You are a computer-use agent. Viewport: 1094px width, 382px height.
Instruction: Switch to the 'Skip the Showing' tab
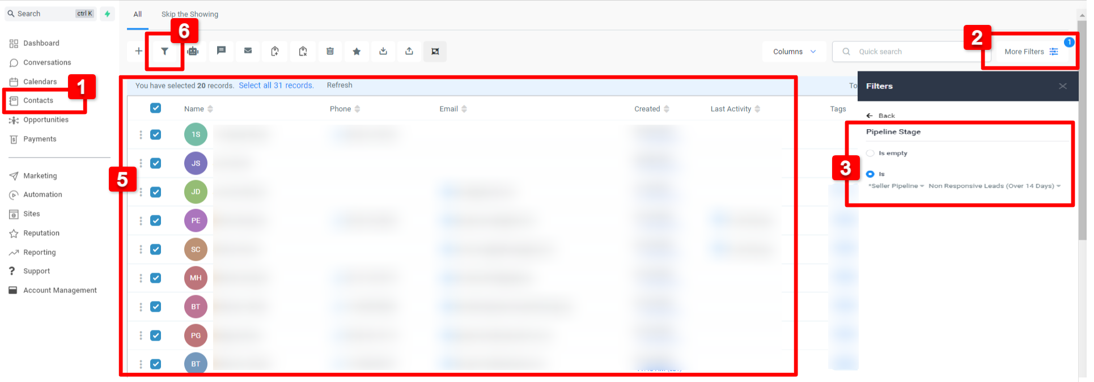(189, 14)
